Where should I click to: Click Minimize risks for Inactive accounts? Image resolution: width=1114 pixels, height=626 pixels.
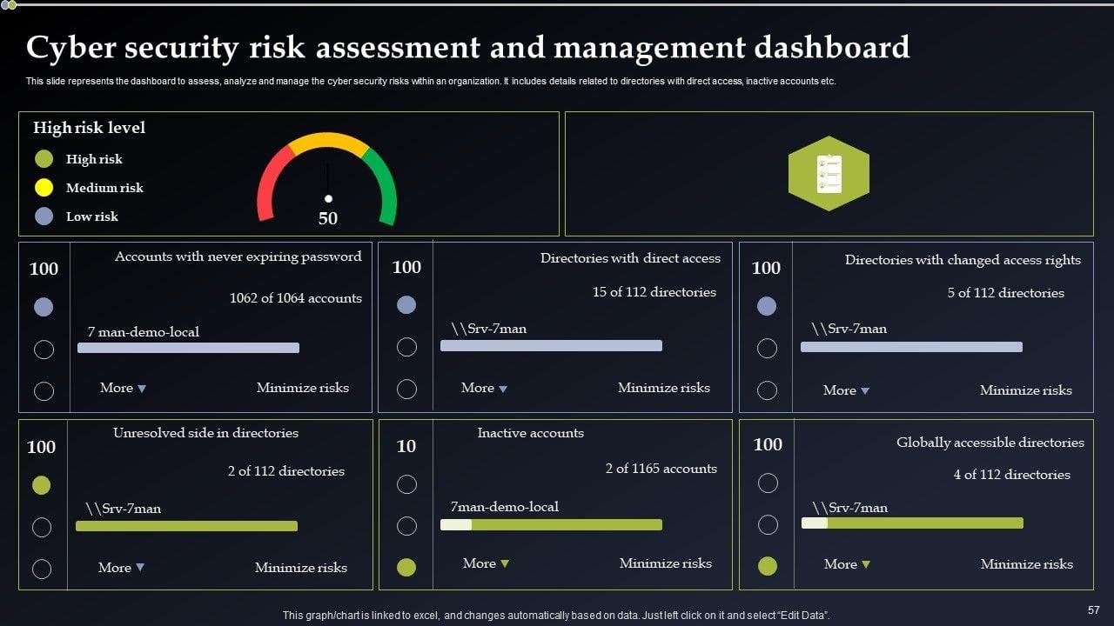tap(666, 563)
